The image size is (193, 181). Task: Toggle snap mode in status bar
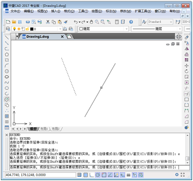click(79, 175)
